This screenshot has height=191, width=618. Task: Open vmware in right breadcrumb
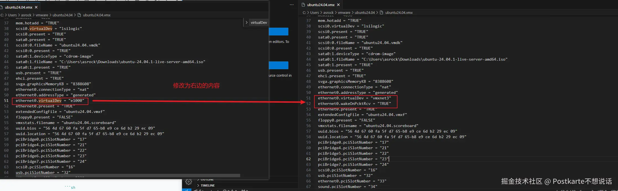point(344,12)
